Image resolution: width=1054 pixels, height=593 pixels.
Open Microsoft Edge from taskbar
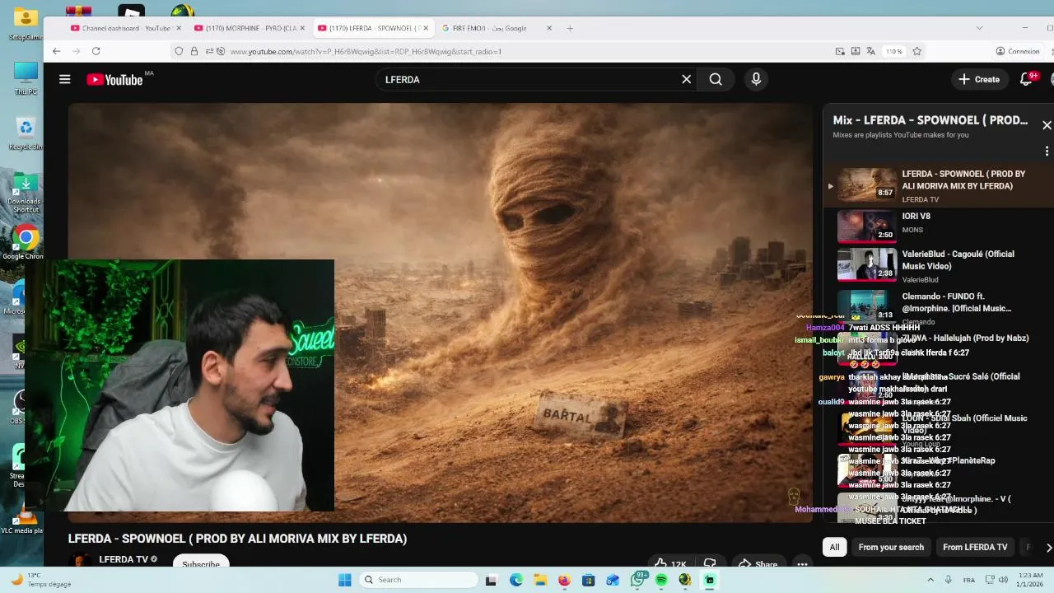click(515, 580)
